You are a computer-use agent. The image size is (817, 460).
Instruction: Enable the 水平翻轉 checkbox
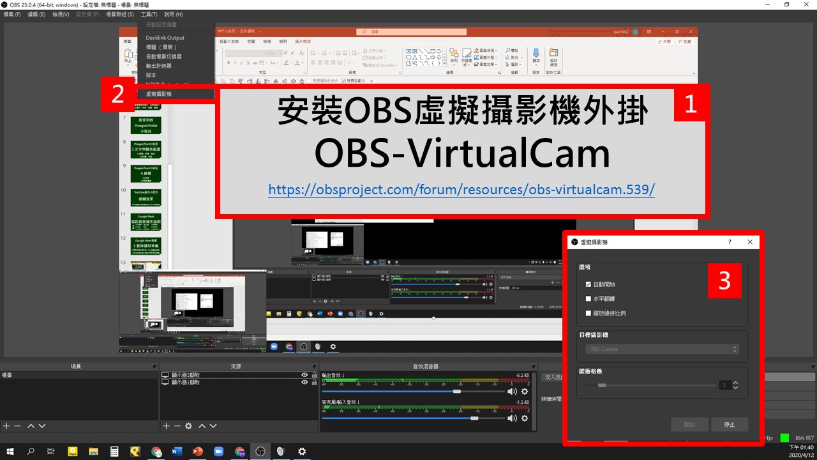588,298
